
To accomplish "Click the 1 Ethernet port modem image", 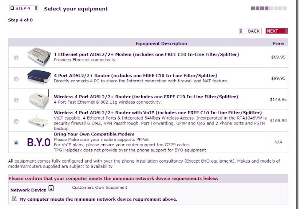I will 38,56.
